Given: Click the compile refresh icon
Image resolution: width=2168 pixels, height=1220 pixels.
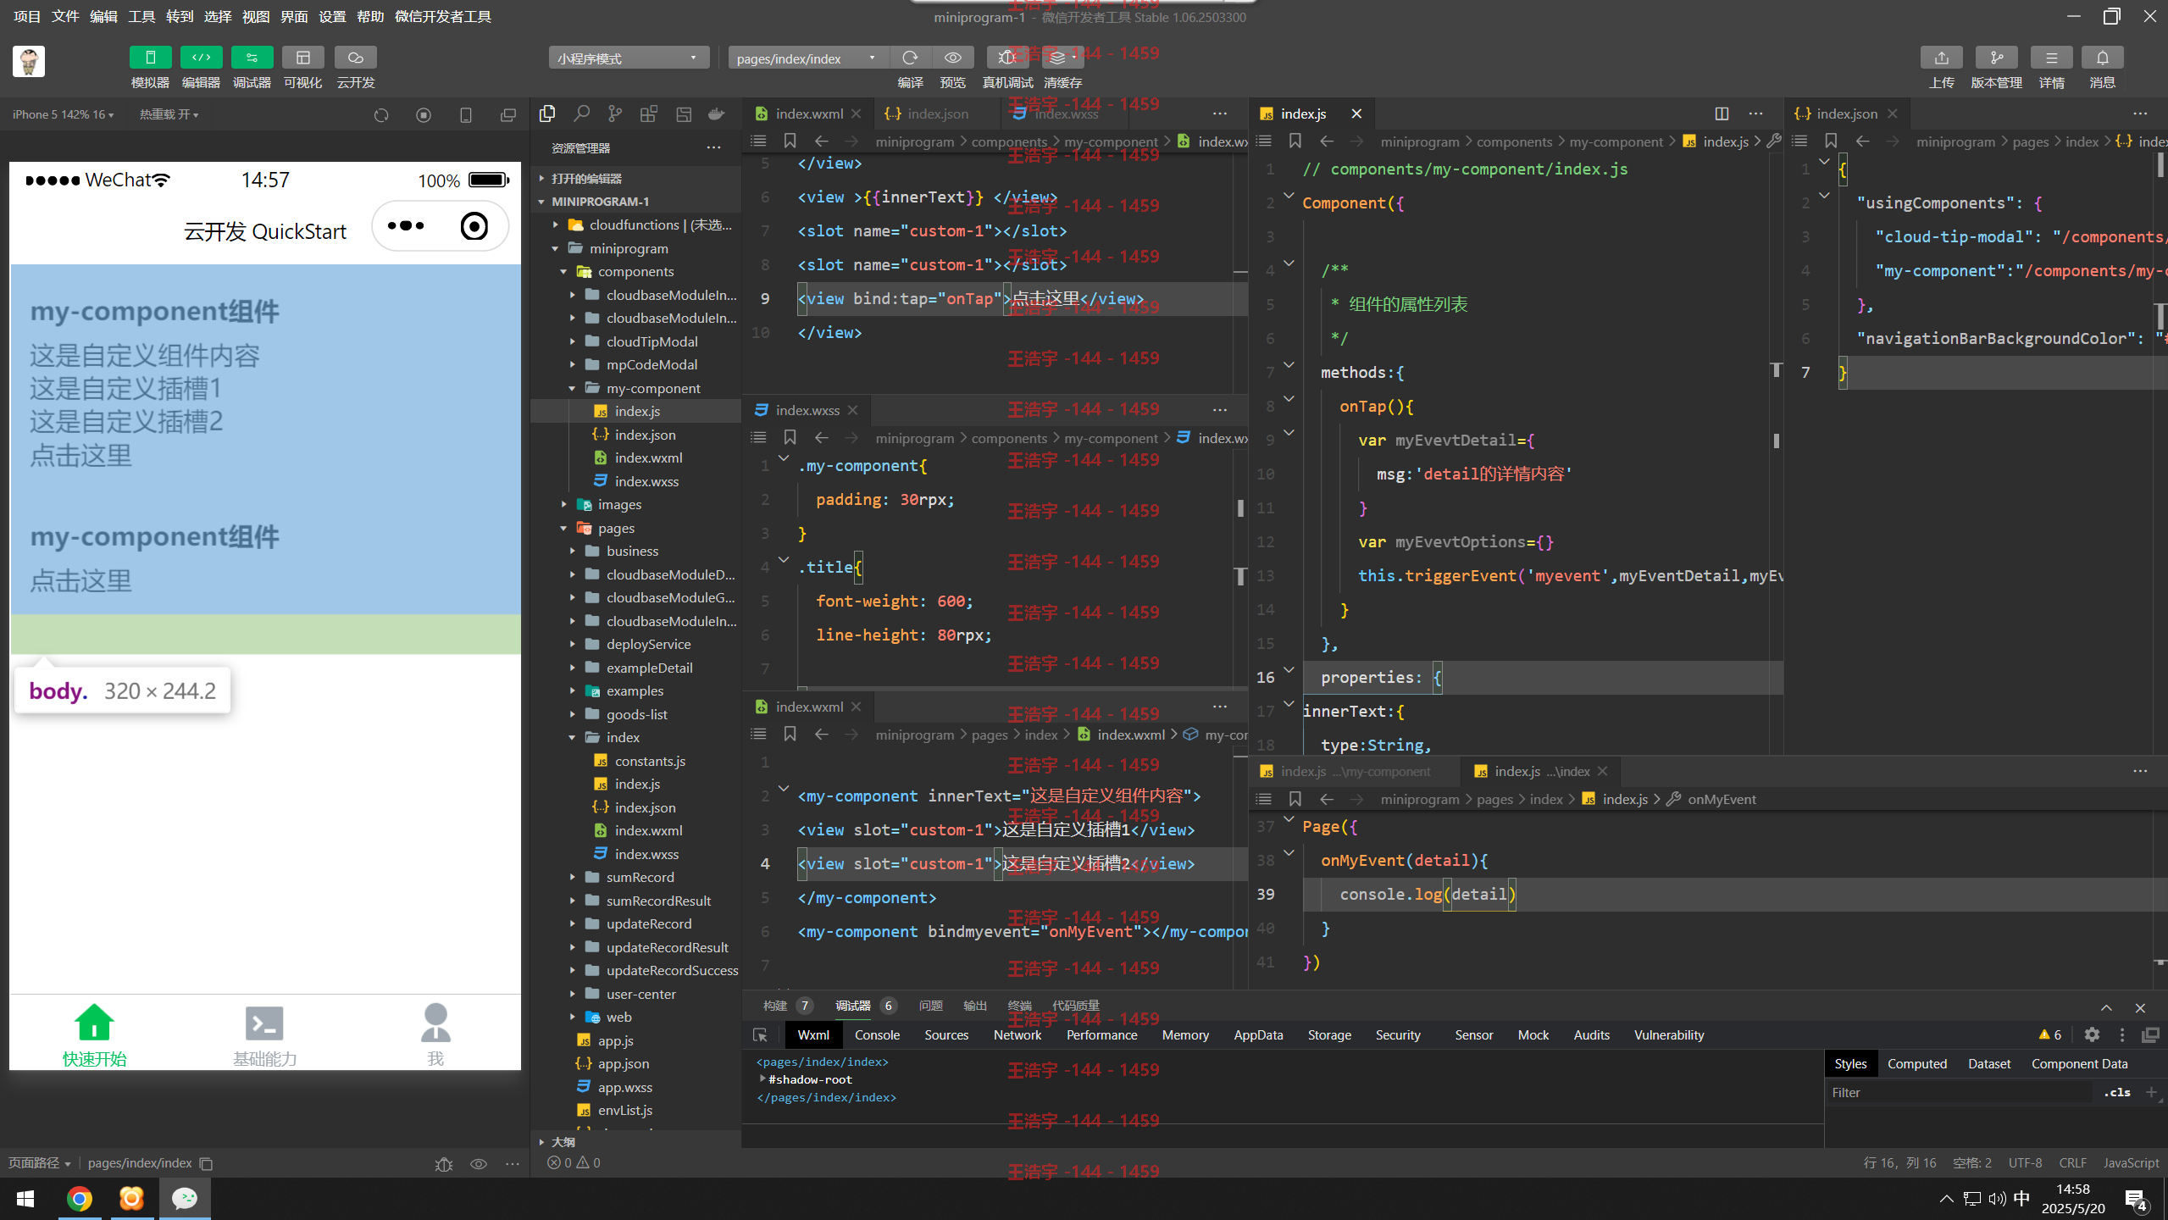Looking at the screenshot, I should point(910,58).
